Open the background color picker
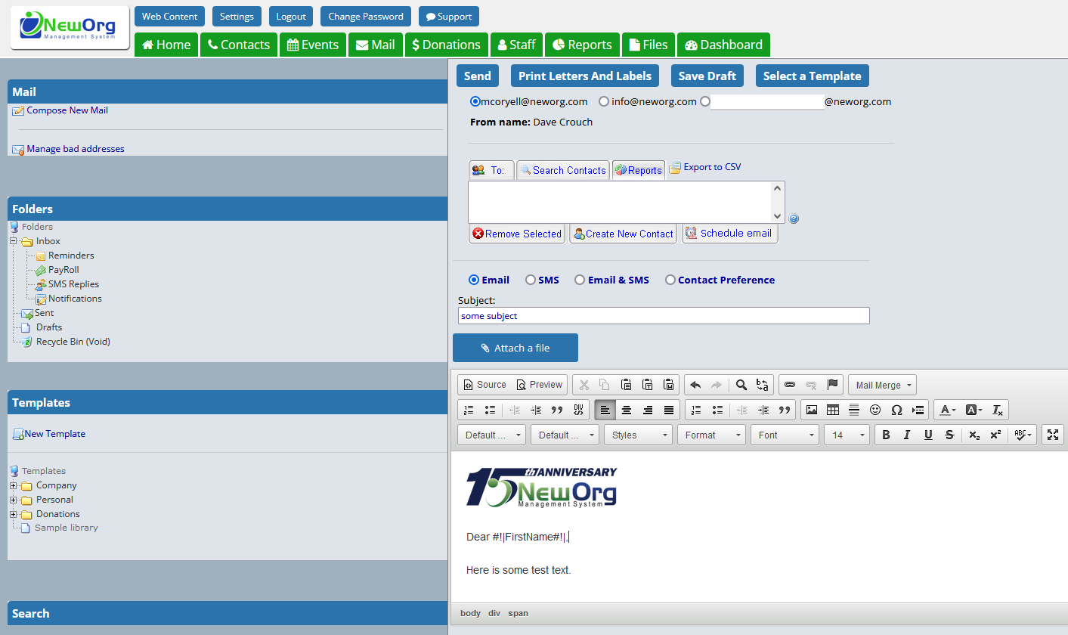 click(974, 410)
